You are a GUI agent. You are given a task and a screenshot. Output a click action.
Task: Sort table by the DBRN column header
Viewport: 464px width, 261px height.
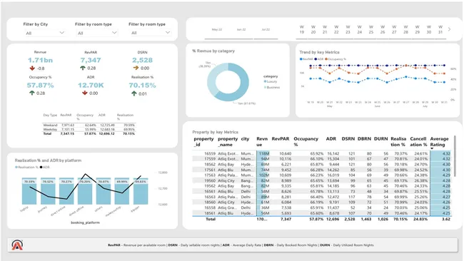[x=364, y=138]
